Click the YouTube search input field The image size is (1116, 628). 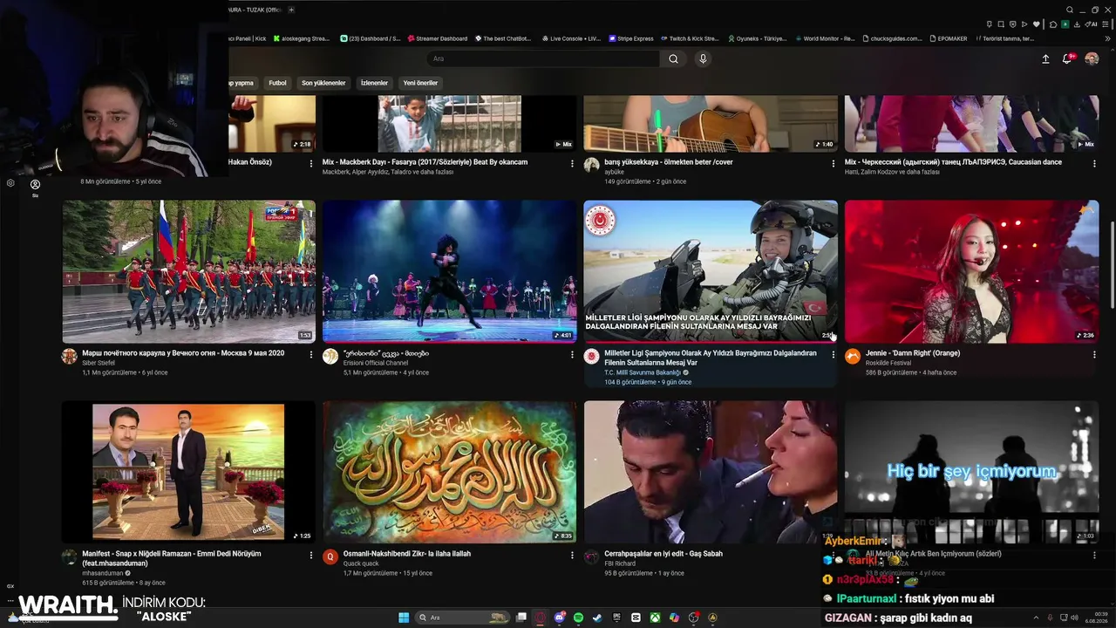[542, 58]
